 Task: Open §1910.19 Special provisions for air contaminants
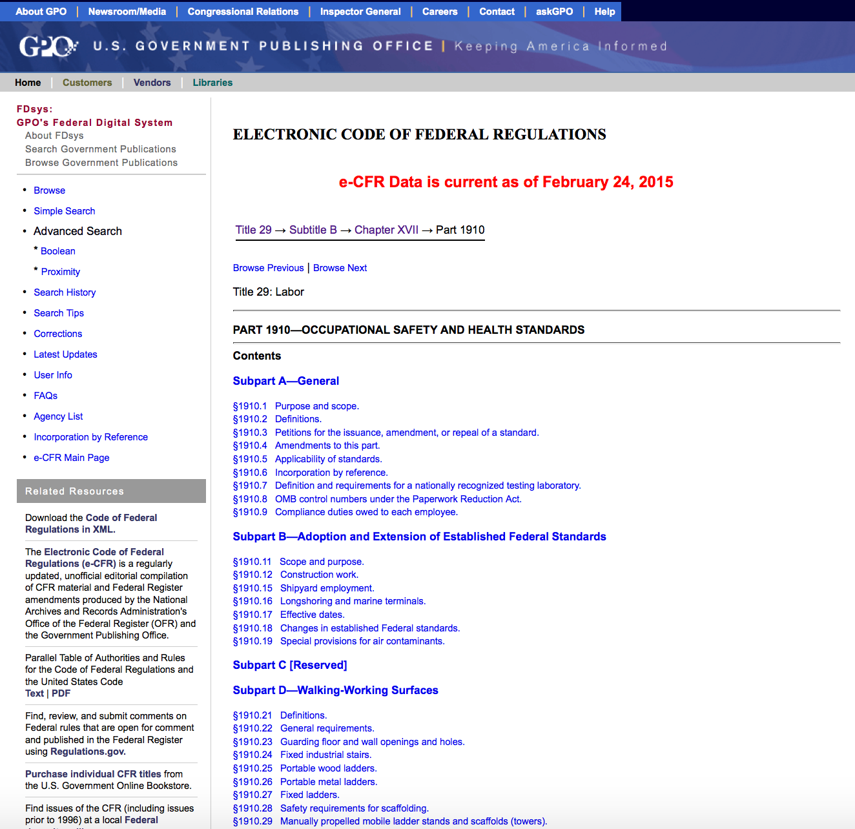(339, 641)
